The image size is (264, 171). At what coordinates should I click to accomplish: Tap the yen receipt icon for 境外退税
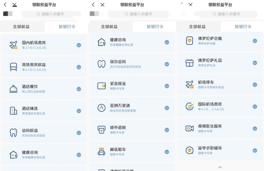(x=101, y=130)
